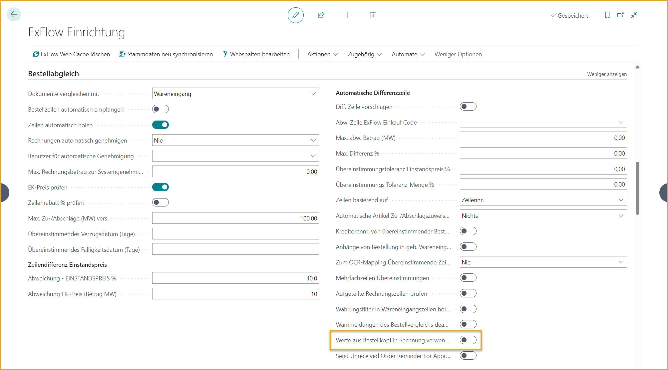668x370 pixels.
Task: Click Übereinstimmungs Toleranz-Menge % field
Action: 543,184
